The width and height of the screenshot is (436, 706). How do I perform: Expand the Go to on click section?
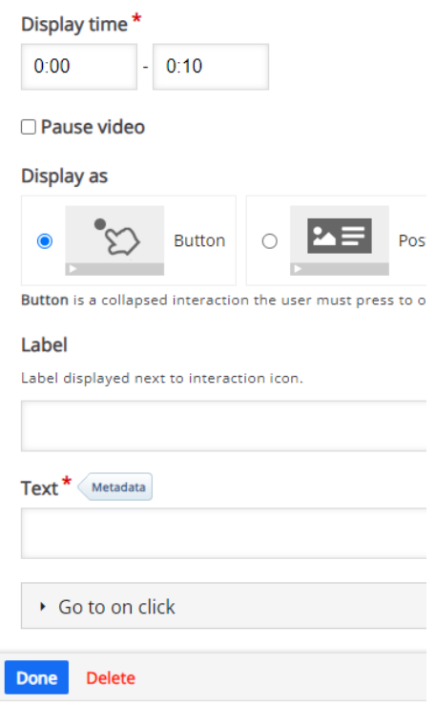click(224, 606)
